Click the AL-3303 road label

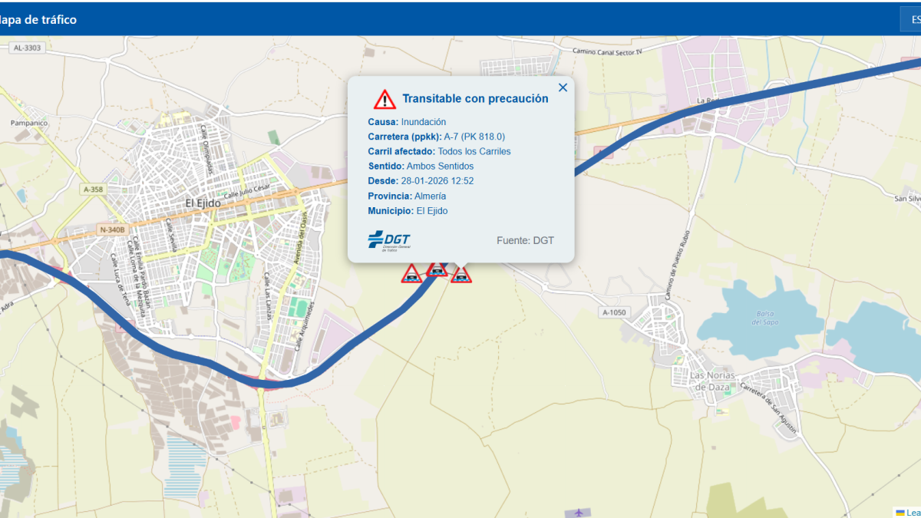point(28,48)
